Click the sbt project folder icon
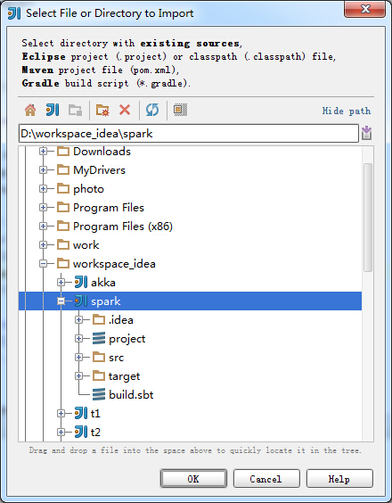 pos(99,338)
